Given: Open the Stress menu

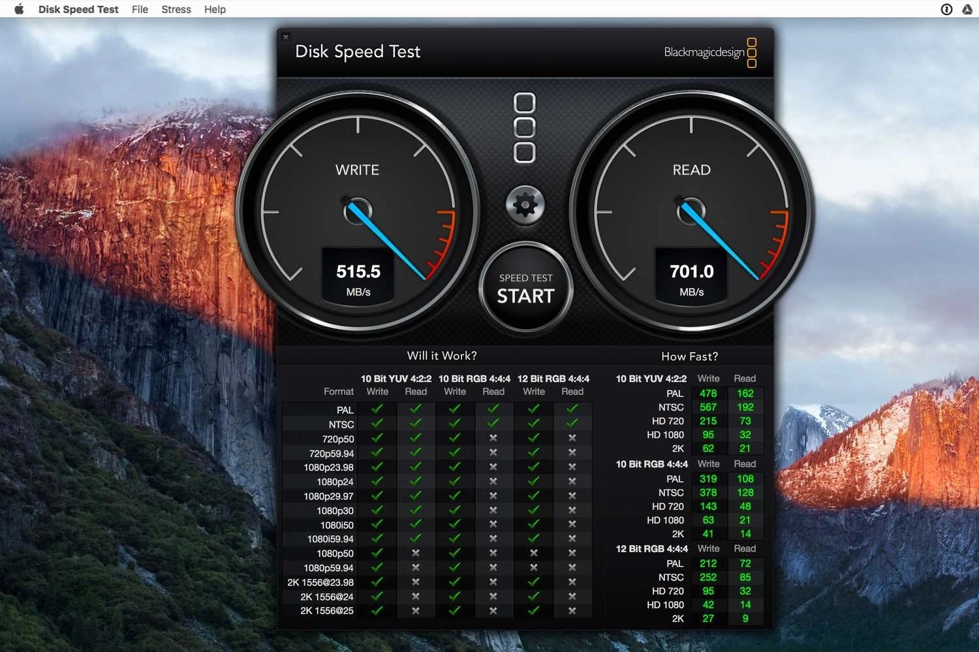Looking at the screenshot, I should point(175,9).
